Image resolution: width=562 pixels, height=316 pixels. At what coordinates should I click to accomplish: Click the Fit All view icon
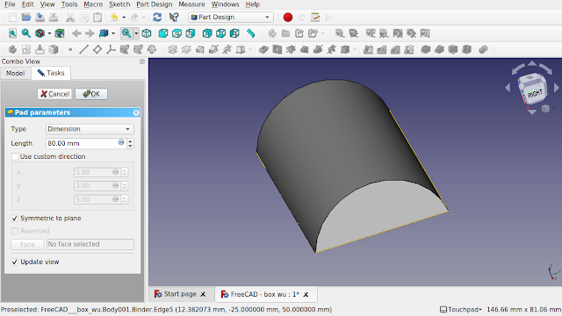[12, 33]
